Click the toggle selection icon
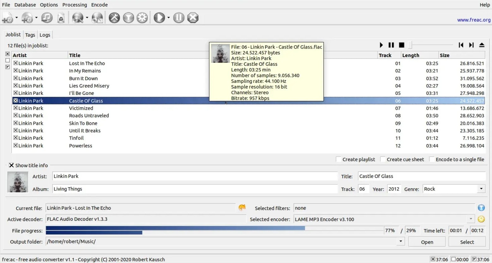 click(x=8, y=67)
